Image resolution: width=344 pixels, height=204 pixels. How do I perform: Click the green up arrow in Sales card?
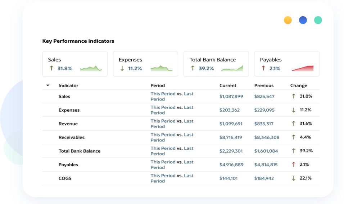point(51,68)
